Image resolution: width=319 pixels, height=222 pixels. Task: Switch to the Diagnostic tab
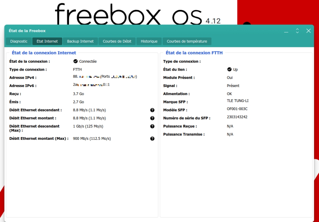[x=19, y=41]
